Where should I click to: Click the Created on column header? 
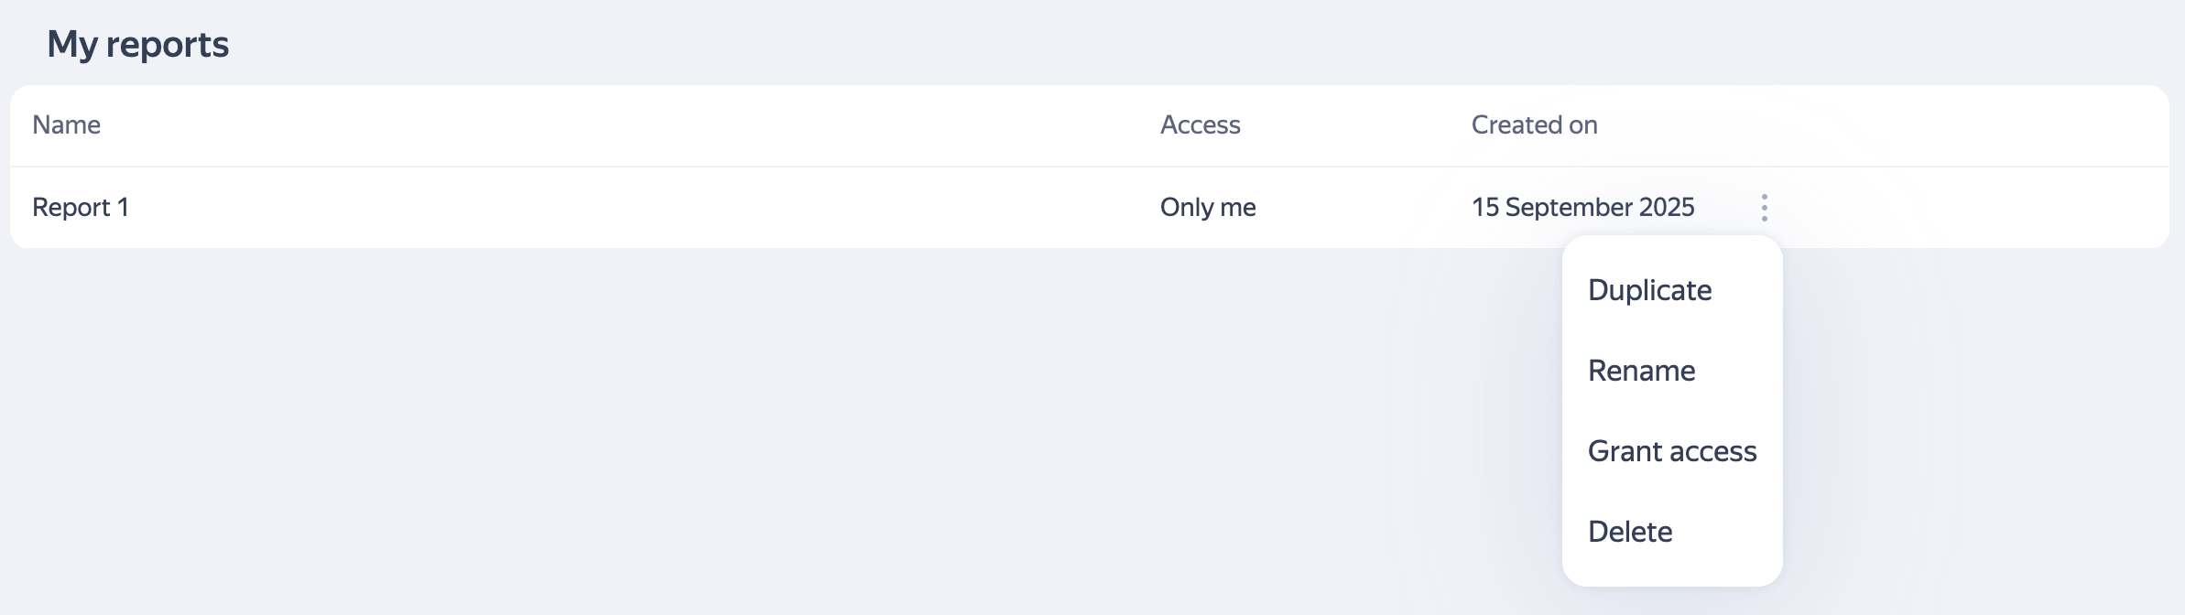[x=1534, y=125]
